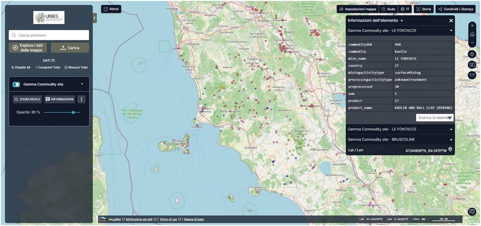Image resolution: width=481 pixels, height=226 pixels.
Task: Enable the split-screen compare tool
Action: (x=472, y=65)
